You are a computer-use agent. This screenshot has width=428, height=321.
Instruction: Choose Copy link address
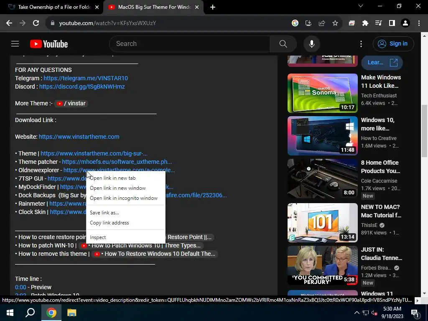click(125, 223)
